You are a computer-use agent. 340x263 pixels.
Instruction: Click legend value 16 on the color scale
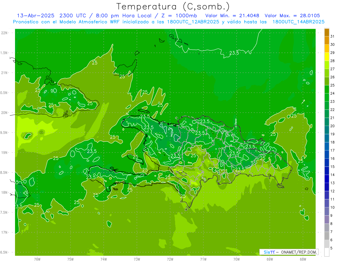(x=332, y=159)
